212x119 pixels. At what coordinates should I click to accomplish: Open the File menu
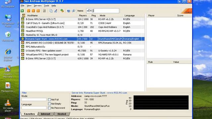coord(23,6)
